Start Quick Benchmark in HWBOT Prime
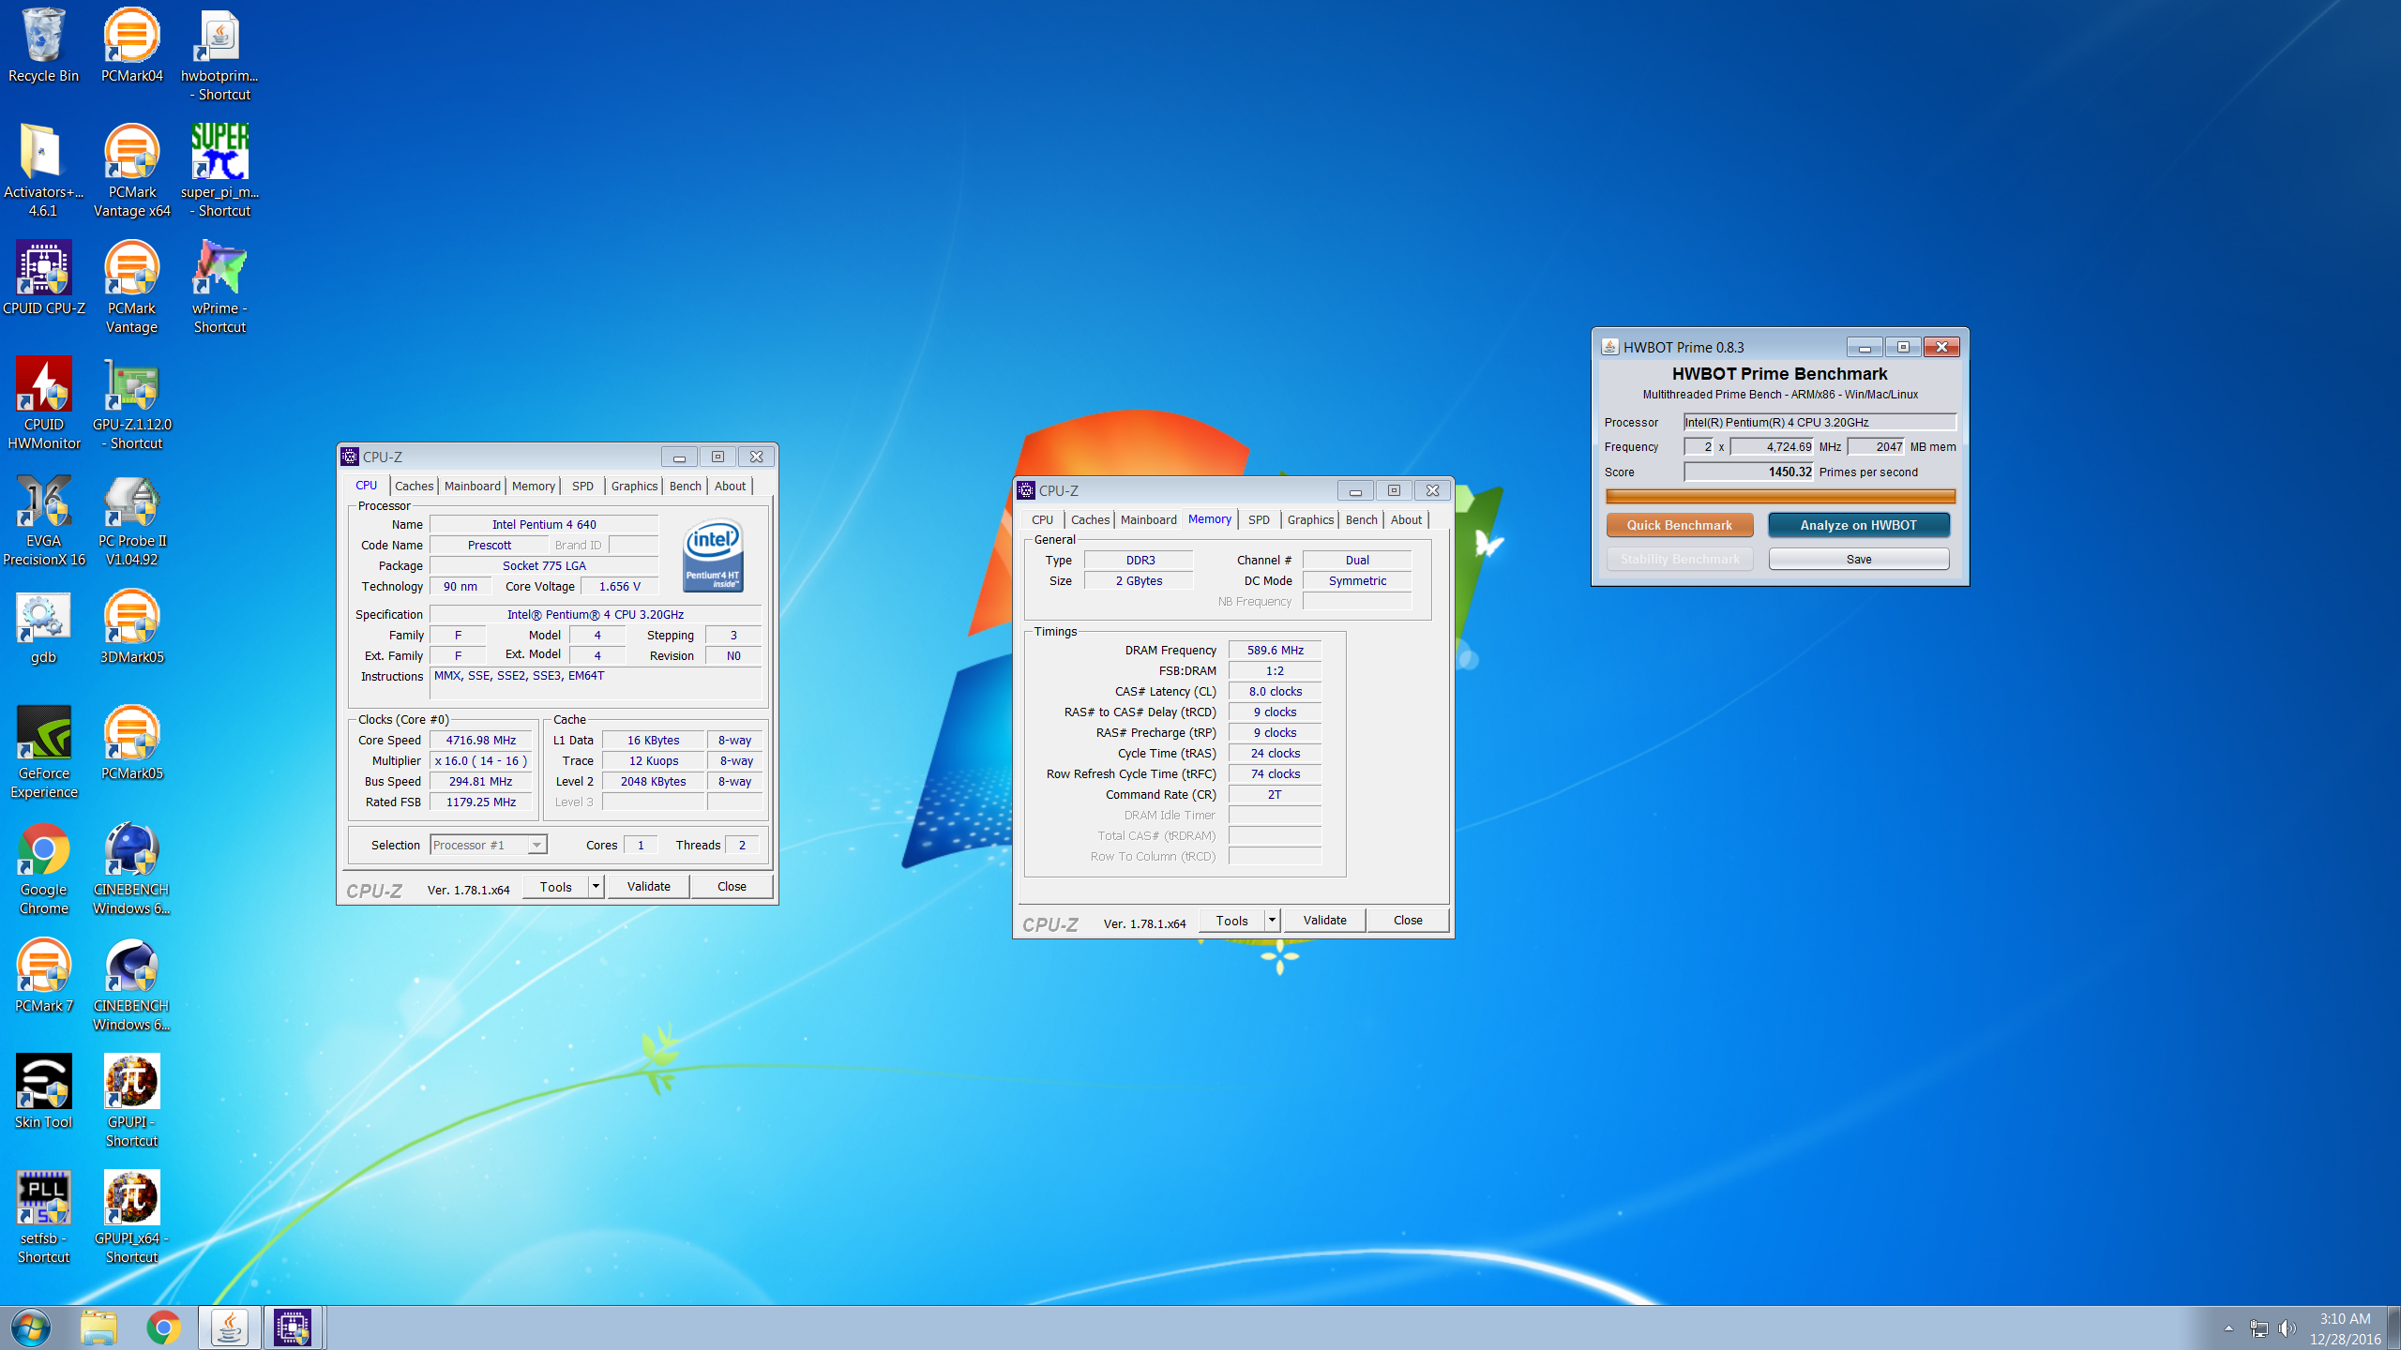This screenshot has width=2401, height=1350. (x=1679, y=525)
